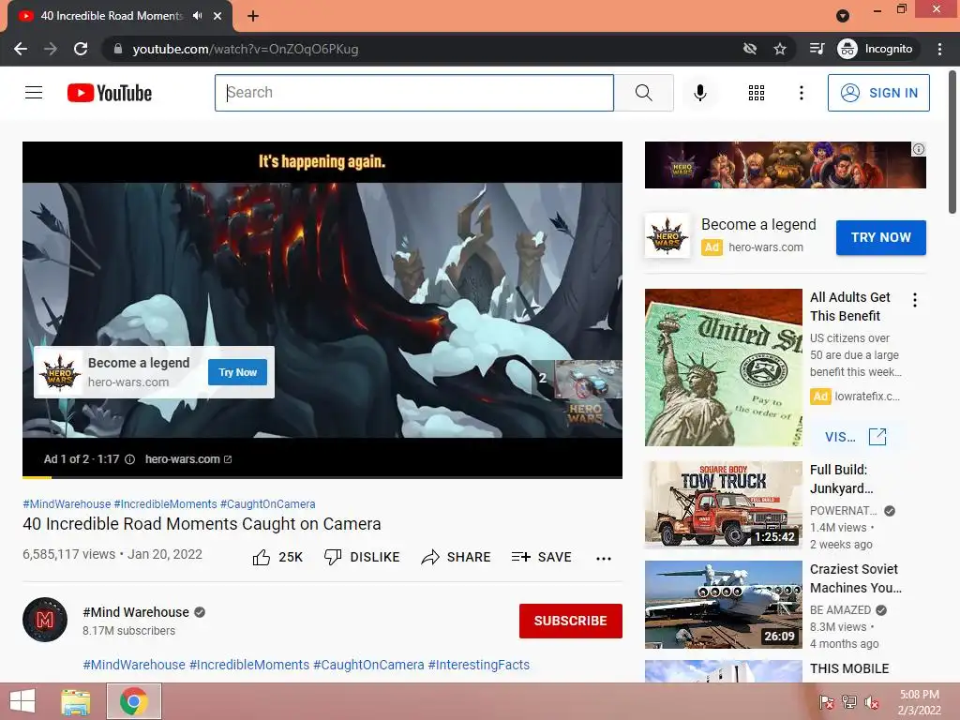Click the system tray volume icon

pos(871,702)
